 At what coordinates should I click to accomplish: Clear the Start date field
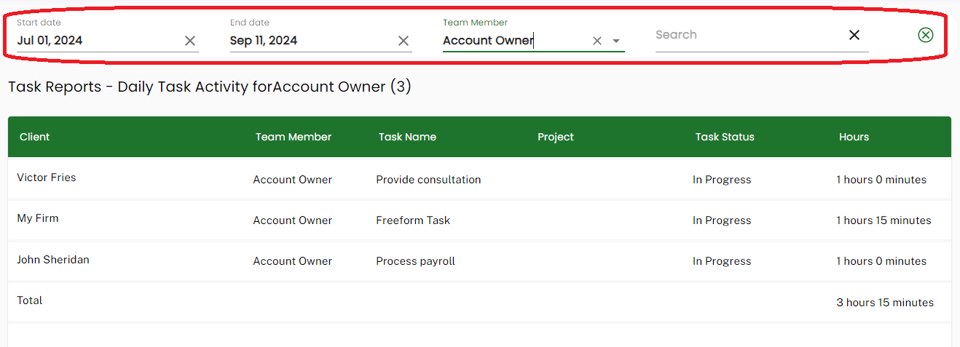(190, 41)
